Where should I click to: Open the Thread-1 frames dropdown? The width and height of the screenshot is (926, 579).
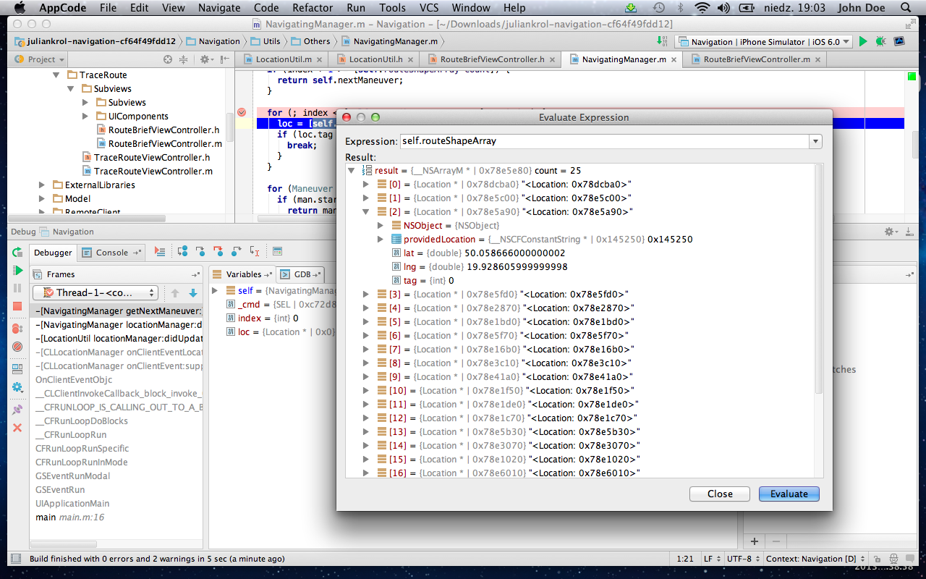click(95, 292)
